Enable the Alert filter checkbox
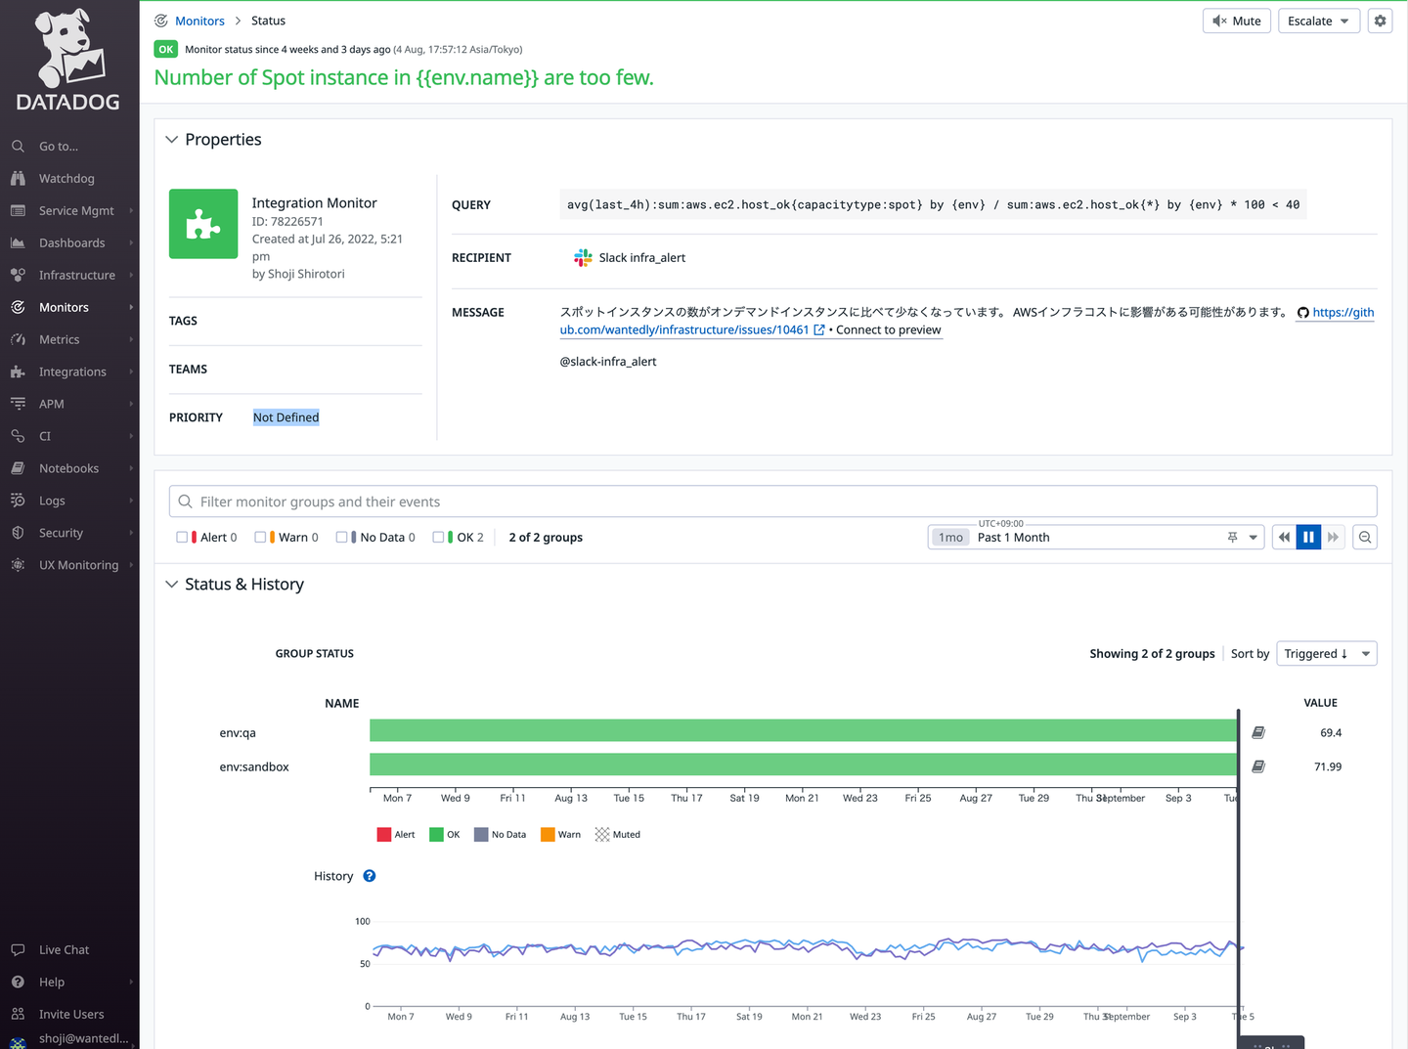1408x1049 pixels. (182, 537)
